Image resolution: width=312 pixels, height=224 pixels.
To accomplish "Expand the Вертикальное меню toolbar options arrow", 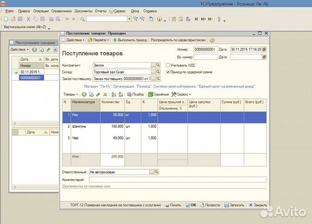I will click(49, 28).
